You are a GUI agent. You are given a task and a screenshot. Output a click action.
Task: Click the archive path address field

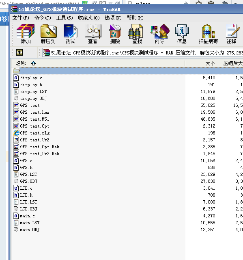142,52
